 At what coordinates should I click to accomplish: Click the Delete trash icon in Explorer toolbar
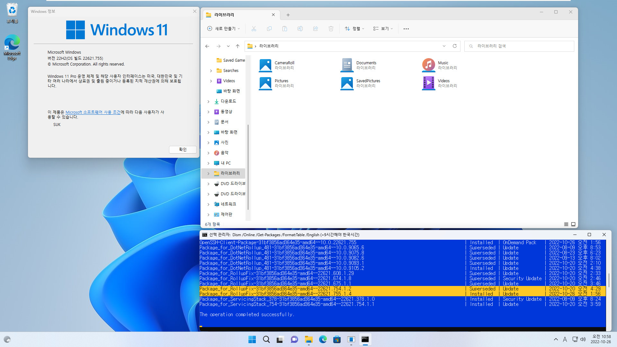tap(331, 29)
